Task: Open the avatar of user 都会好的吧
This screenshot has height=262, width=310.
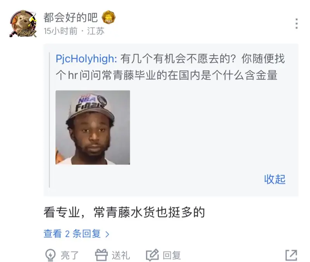Action: 23,24
